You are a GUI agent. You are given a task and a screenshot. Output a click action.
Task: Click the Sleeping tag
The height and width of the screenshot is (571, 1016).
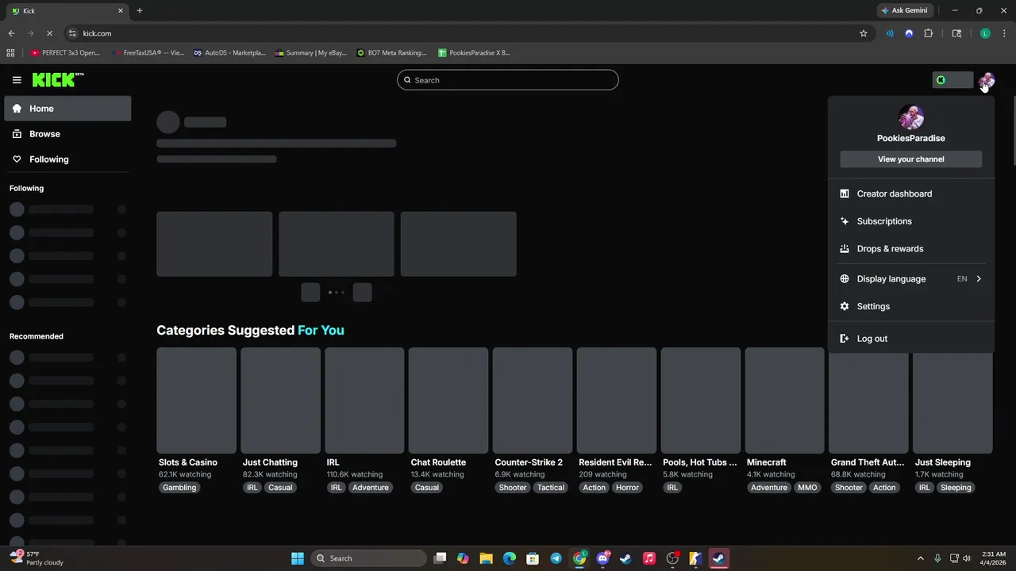[956, 488]
